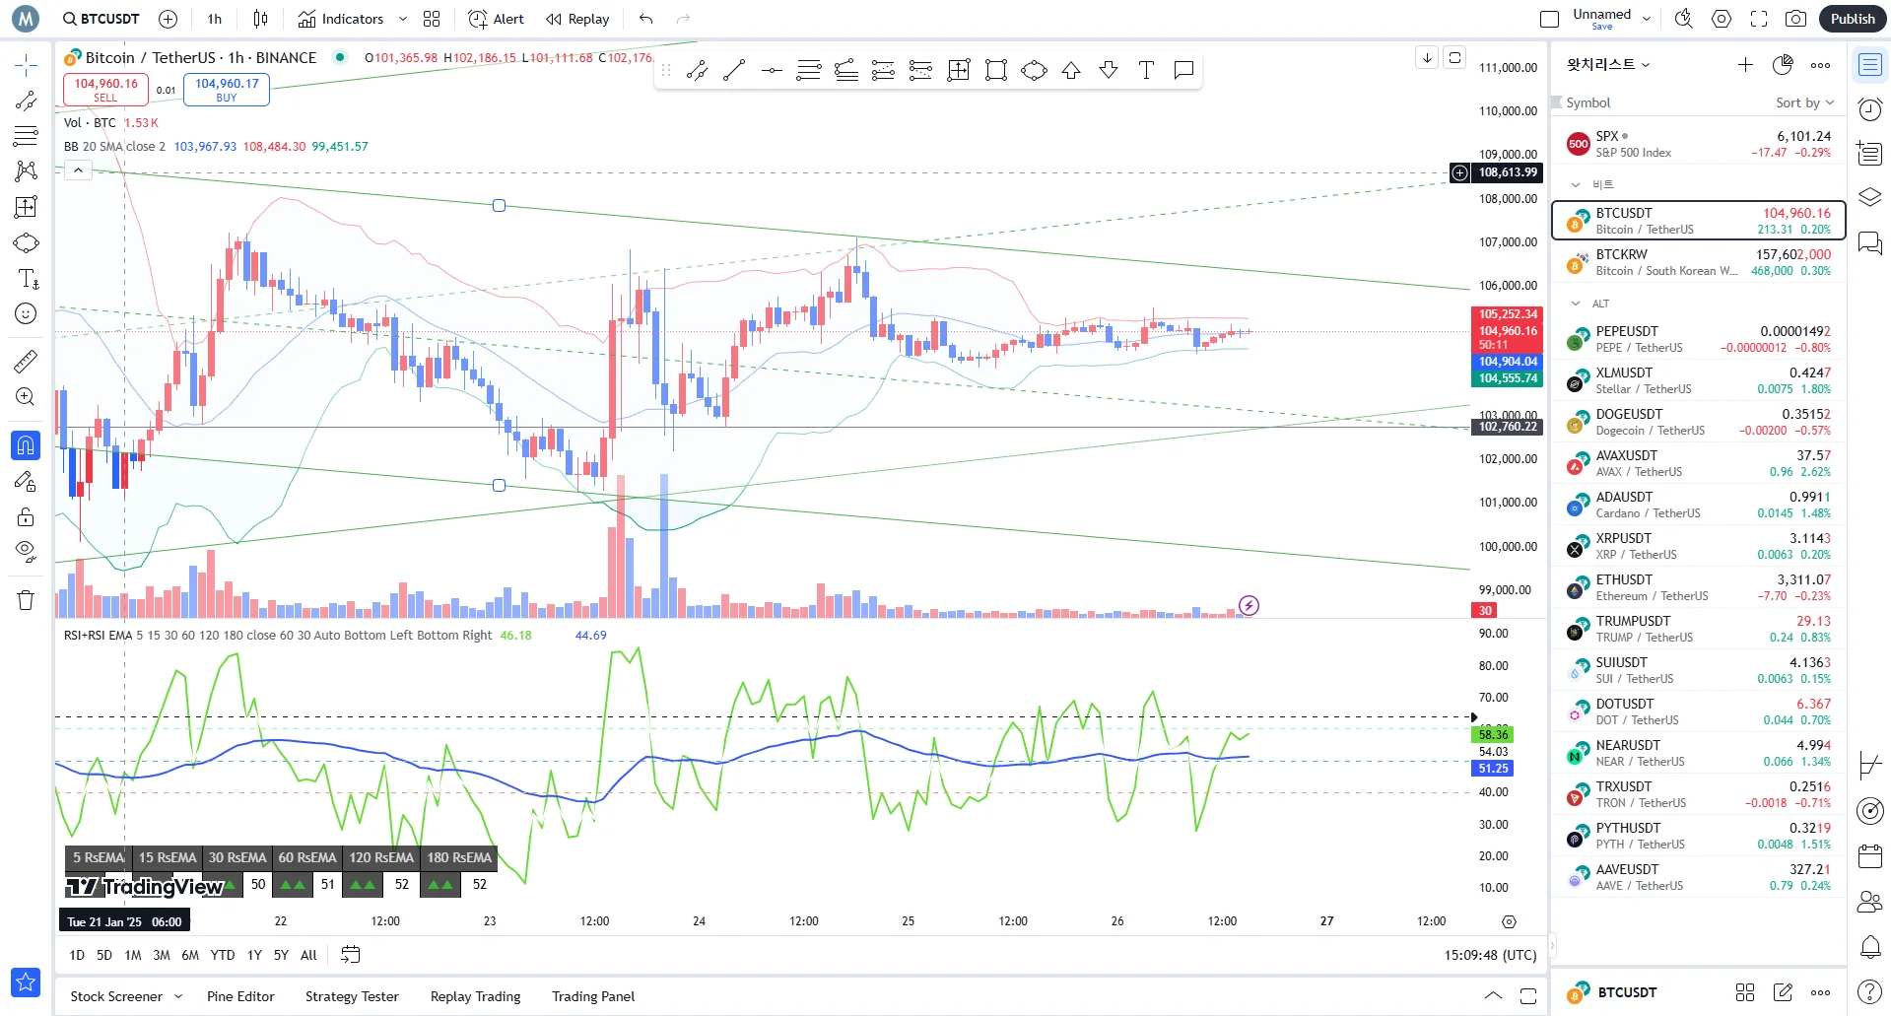The image size is (1891, 1016).
Task: Create a new Alert
Action: 497,19
